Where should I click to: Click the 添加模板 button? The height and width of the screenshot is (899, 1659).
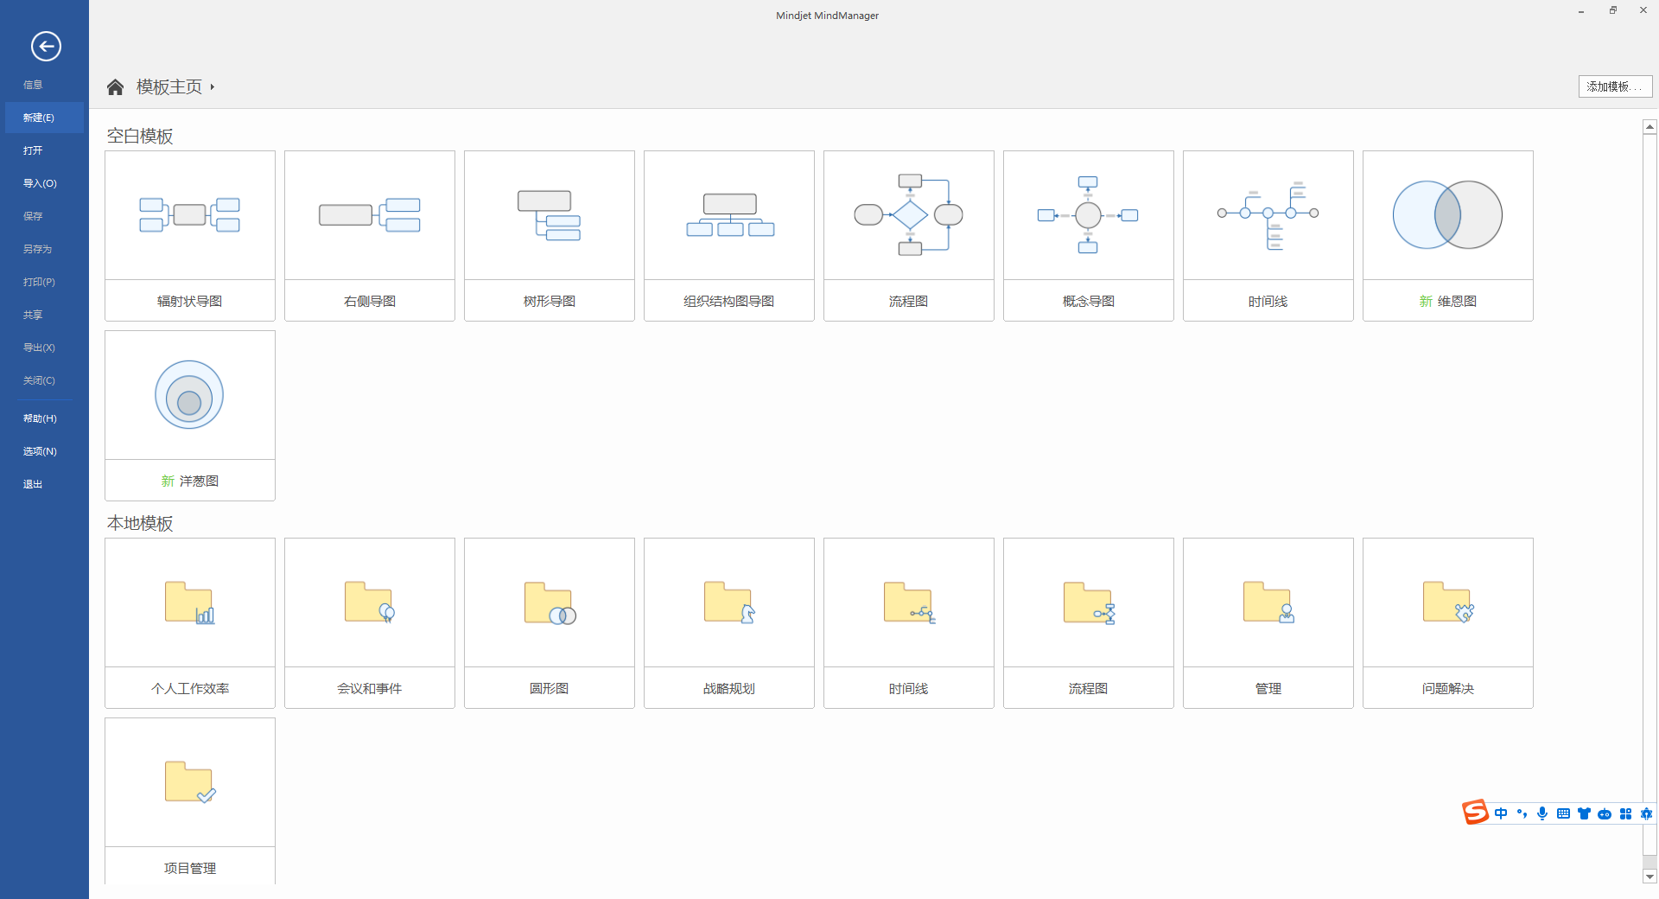coord(1614,86)
